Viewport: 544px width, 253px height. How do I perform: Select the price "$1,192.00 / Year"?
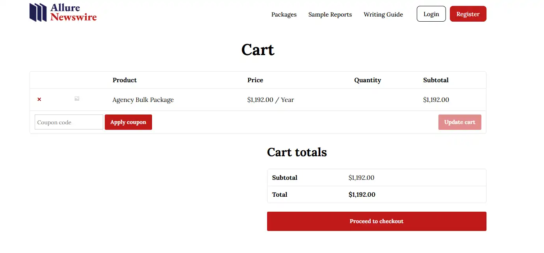[271, 100]
